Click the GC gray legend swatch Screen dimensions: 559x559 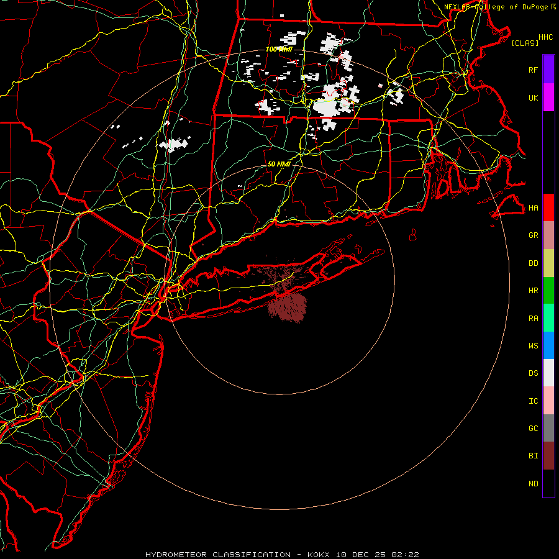point(548,428)
